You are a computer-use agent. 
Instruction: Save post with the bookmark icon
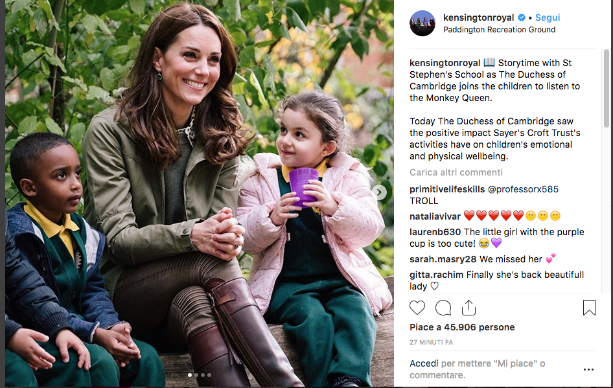click(x=589, y=308)
